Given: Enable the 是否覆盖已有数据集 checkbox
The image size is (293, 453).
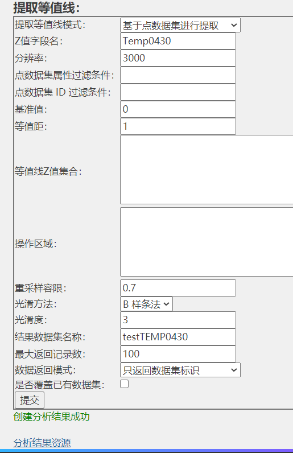Looking at the screenshot, I should tap(124, 384).
